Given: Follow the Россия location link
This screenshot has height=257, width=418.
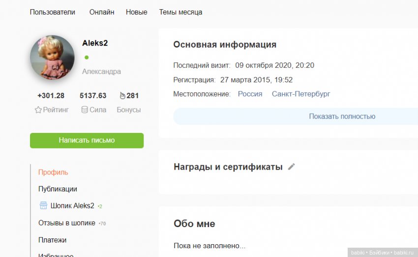Looking at the screenshot, I should tap(250, 94).
